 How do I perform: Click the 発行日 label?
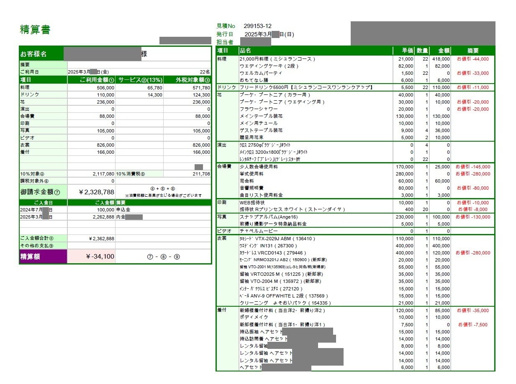[x=225, y=34]
